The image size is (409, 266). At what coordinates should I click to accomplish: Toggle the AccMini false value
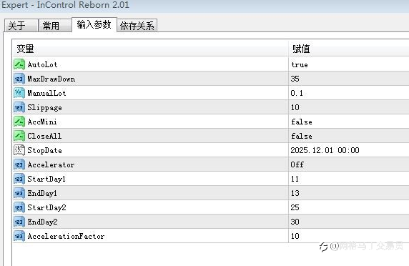pos(302,122)
